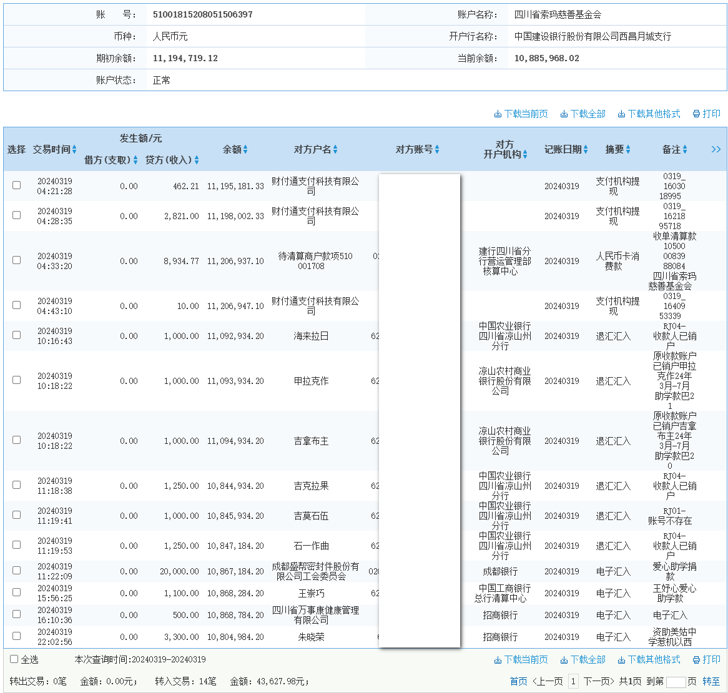
Task: Sort by 对方开户机构 column arrows
Action: click(x=525, y=155)
